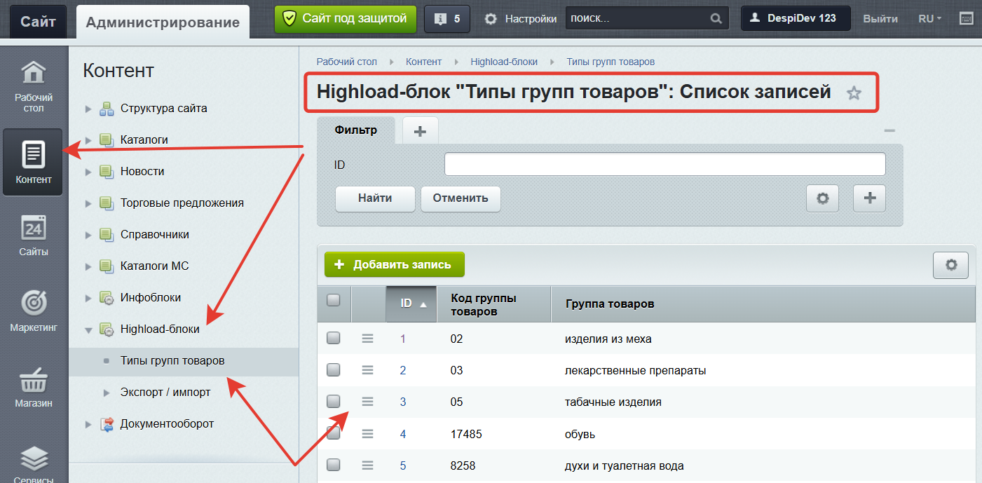Open the Магазин basket icon

(34, 388)
